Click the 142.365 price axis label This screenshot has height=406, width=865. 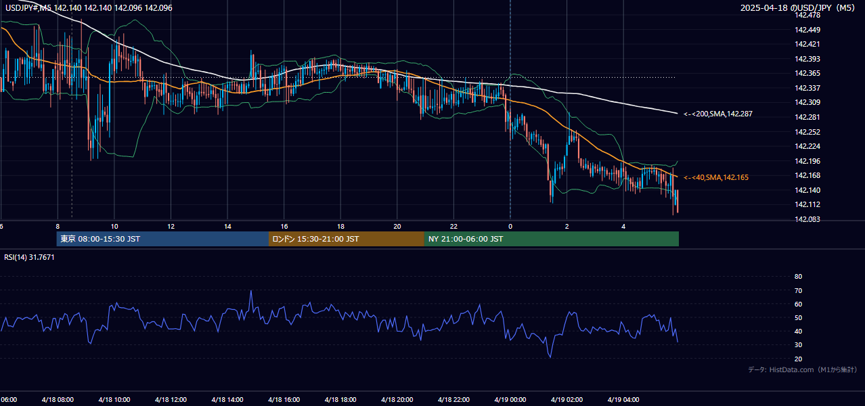[x=809, y=73]
